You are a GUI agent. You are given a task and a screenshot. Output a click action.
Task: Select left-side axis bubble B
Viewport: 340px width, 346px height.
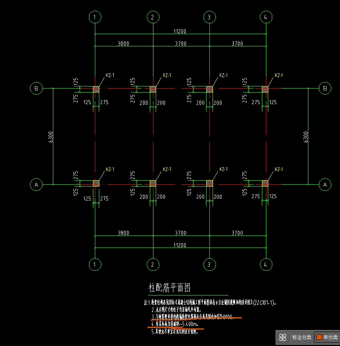36,88
